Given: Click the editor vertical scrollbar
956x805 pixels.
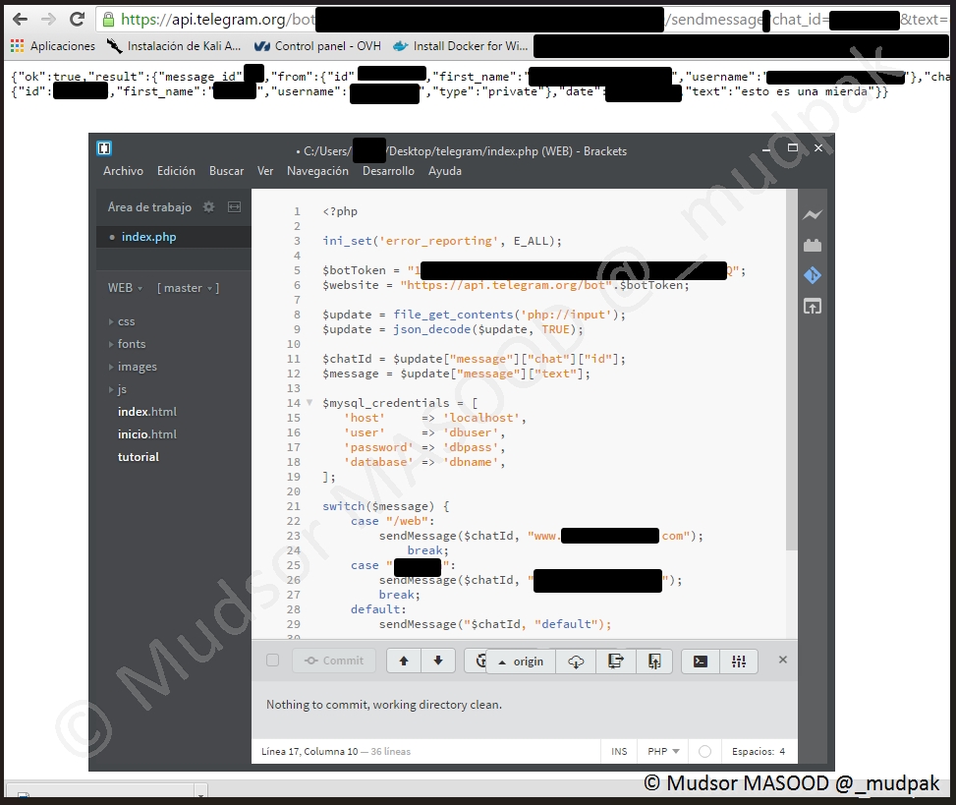Looking at the screenshot, I should 792,374.
